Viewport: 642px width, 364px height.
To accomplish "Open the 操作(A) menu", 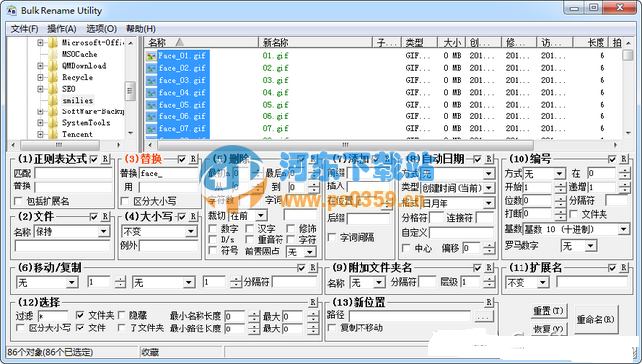I will coord(62,29).
